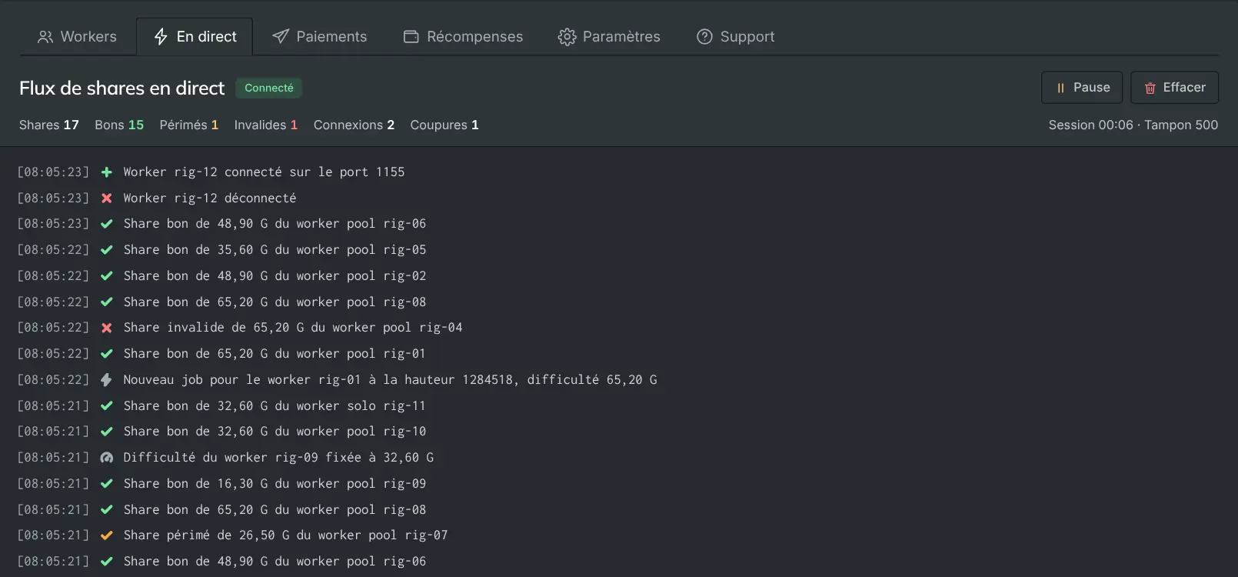1238x577 pixels.
Task: Pause the live share feed
Action: coord(1082,88)
